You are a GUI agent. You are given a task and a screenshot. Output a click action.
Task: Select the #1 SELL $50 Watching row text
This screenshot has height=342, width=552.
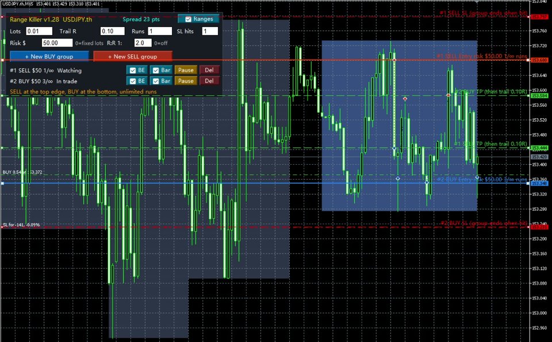(x=46, y=71)
